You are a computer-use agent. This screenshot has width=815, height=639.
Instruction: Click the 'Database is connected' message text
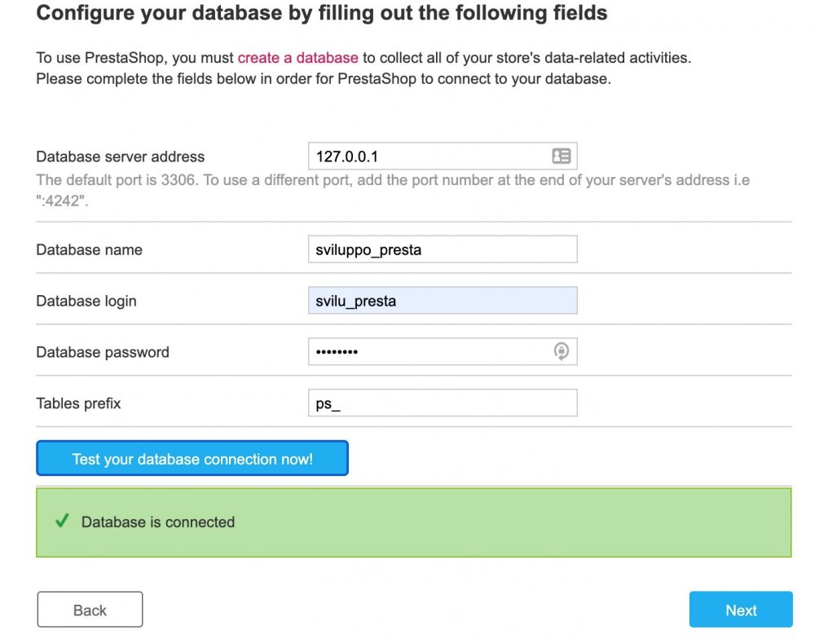(158, 522)
